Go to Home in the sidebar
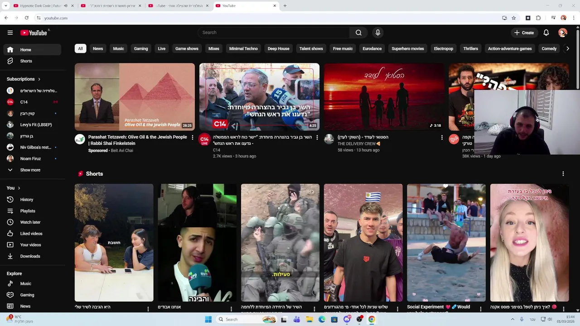 [x=32, y=50]
